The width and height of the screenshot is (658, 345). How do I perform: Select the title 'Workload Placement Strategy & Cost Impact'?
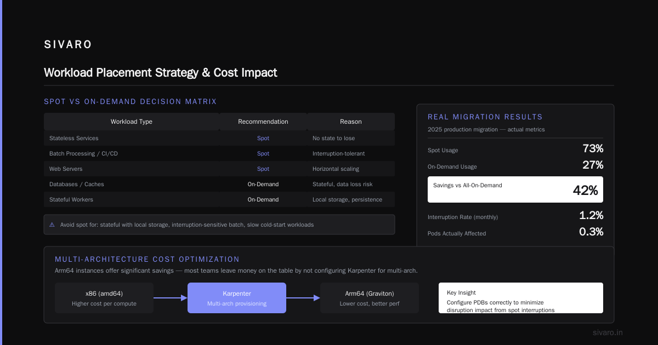161,72
